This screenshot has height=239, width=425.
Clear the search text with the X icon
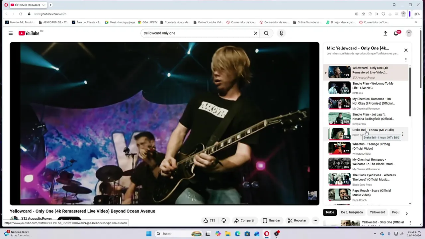256,33
